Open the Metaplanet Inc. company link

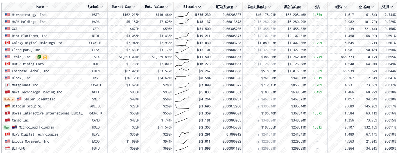pos(26,85)
